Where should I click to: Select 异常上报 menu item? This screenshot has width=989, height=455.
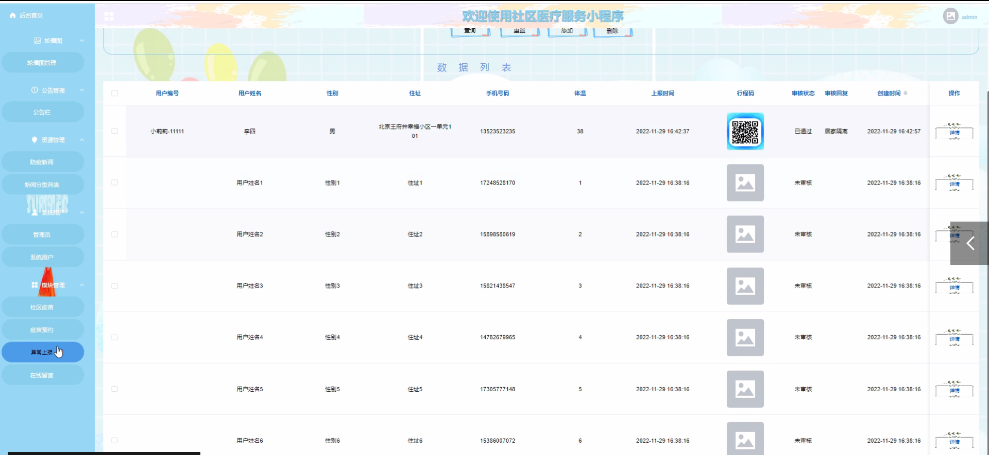point(43,352)
